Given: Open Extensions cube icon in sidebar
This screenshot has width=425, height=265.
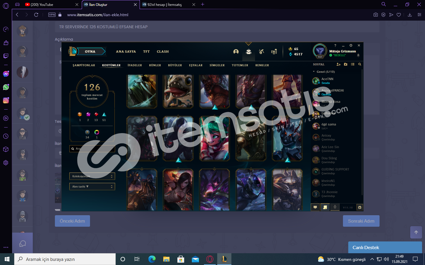Looking at the screenshot, I should pyautogui.click(x=6, y=149).
